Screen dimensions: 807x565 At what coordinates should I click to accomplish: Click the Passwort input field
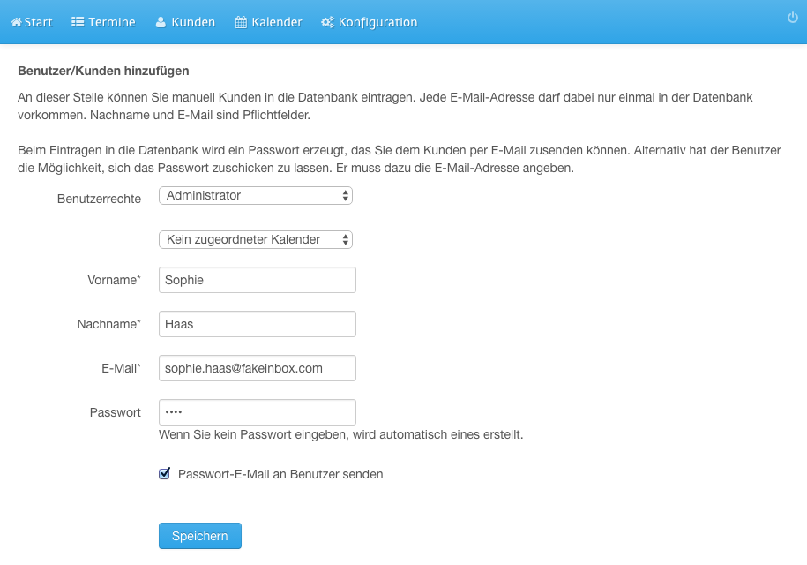tap(258, 412)
